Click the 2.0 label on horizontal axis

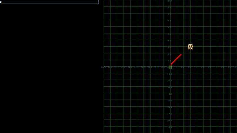pos(183,67)
